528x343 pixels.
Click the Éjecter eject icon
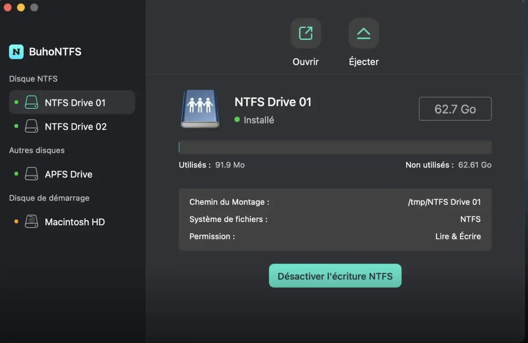363,33
